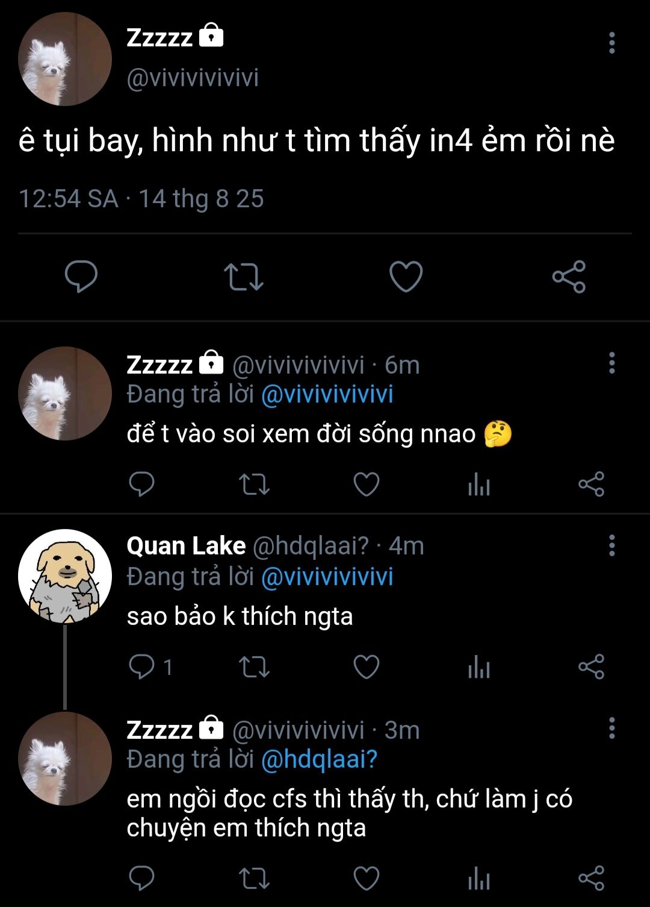Open @vivivivivivi link in Quan Lake's reply
This screenshot has width=650, height=907.
(327, 577)
